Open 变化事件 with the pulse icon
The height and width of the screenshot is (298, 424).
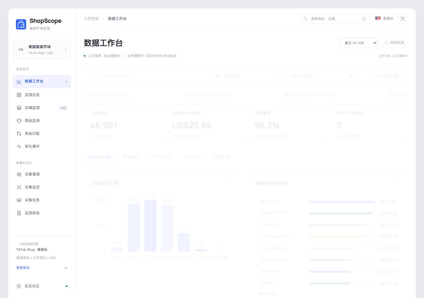click(42, 146)
